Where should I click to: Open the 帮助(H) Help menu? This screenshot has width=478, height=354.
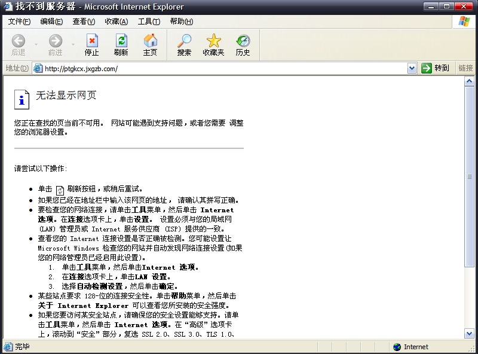[182, 22]
